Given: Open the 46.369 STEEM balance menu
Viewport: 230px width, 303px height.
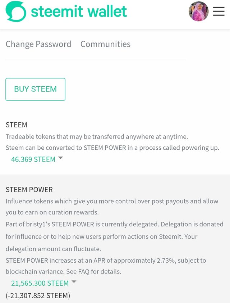Looking at the screenshot, I should point(33,159).
